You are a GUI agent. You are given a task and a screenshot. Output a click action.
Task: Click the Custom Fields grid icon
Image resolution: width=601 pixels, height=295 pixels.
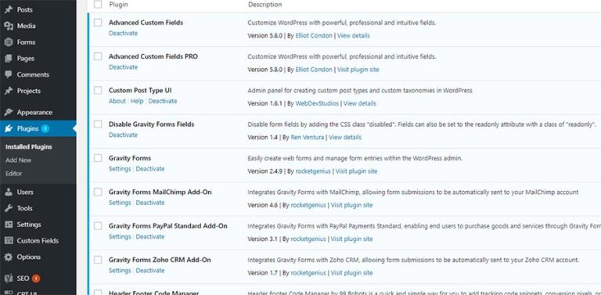click(9, 240)
